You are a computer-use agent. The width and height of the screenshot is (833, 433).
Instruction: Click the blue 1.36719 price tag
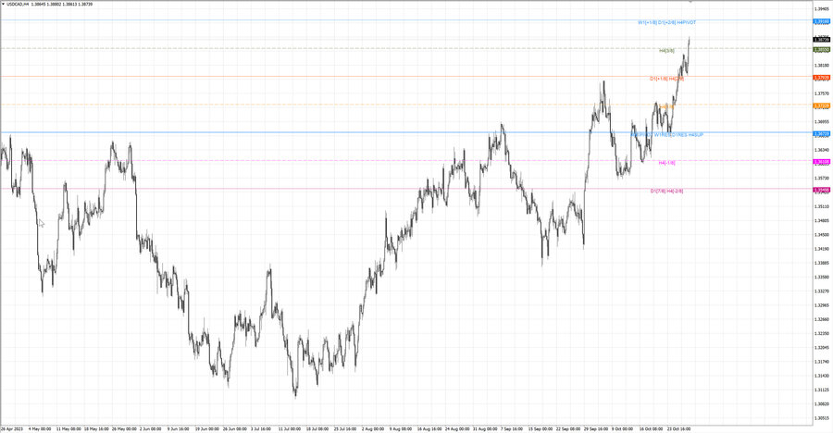[x=822, y=134]
